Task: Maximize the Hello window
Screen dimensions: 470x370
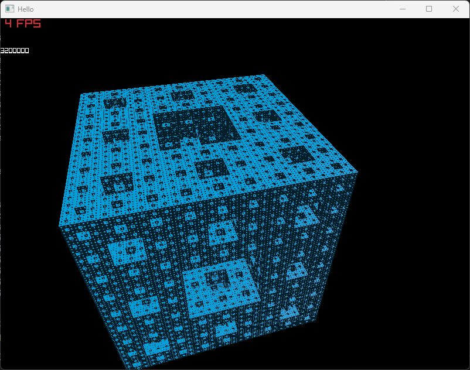Action: pos(429,9)
